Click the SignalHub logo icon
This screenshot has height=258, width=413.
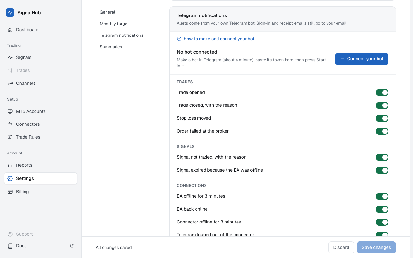(x=10, y=13)
